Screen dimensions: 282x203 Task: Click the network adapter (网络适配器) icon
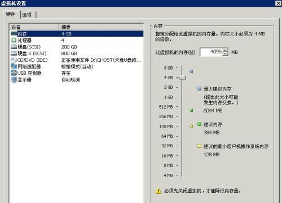point(14,66)
